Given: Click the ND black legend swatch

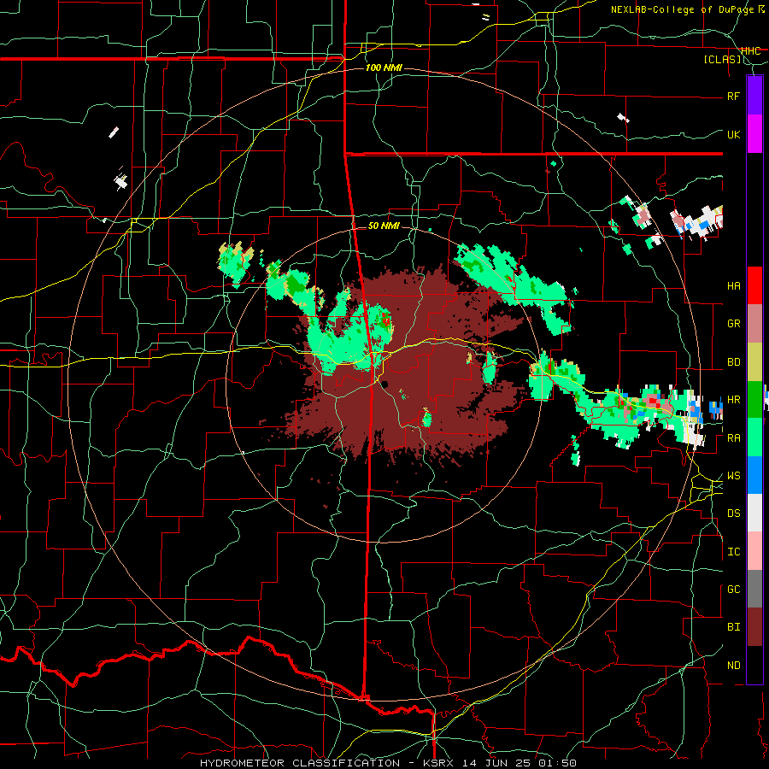Looking at the screenshot, I should click(x=754, y=665).
